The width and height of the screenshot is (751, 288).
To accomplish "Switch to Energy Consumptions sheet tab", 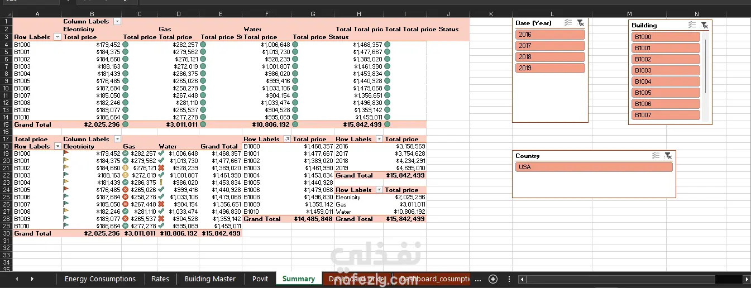I will [100, 279].
